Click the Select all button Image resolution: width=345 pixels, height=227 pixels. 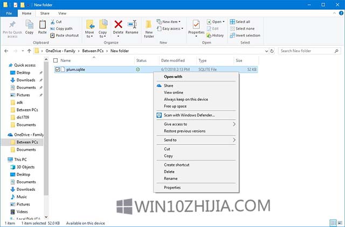[240, 22]
